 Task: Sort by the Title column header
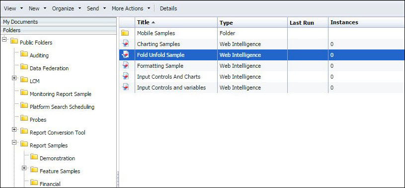click(x=176, y=22)
